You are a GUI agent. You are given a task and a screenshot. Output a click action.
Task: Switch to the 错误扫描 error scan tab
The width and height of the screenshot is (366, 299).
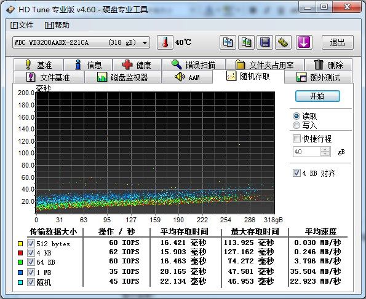point(194,65)
